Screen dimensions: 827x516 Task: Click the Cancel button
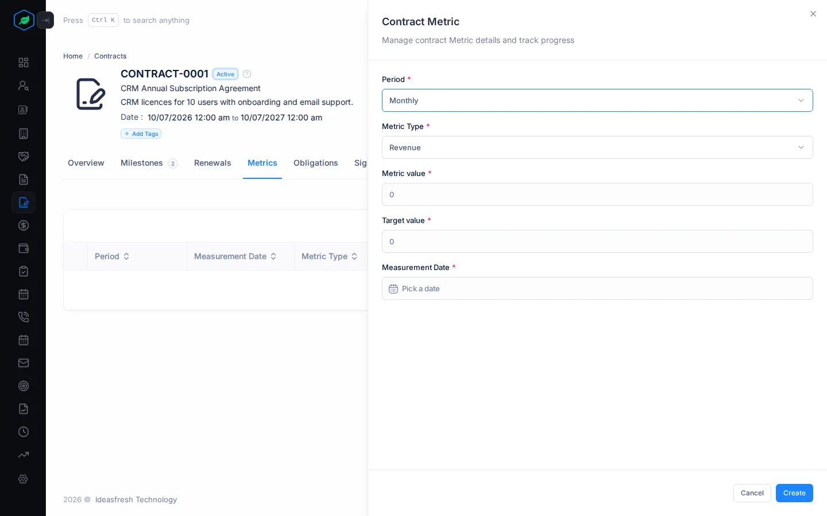click(752, 493)
